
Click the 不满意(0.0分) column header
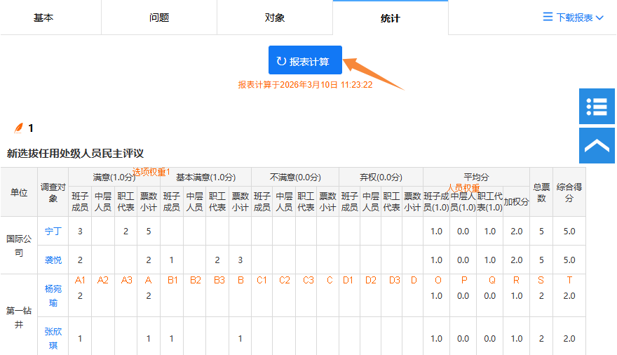(295, 177)
